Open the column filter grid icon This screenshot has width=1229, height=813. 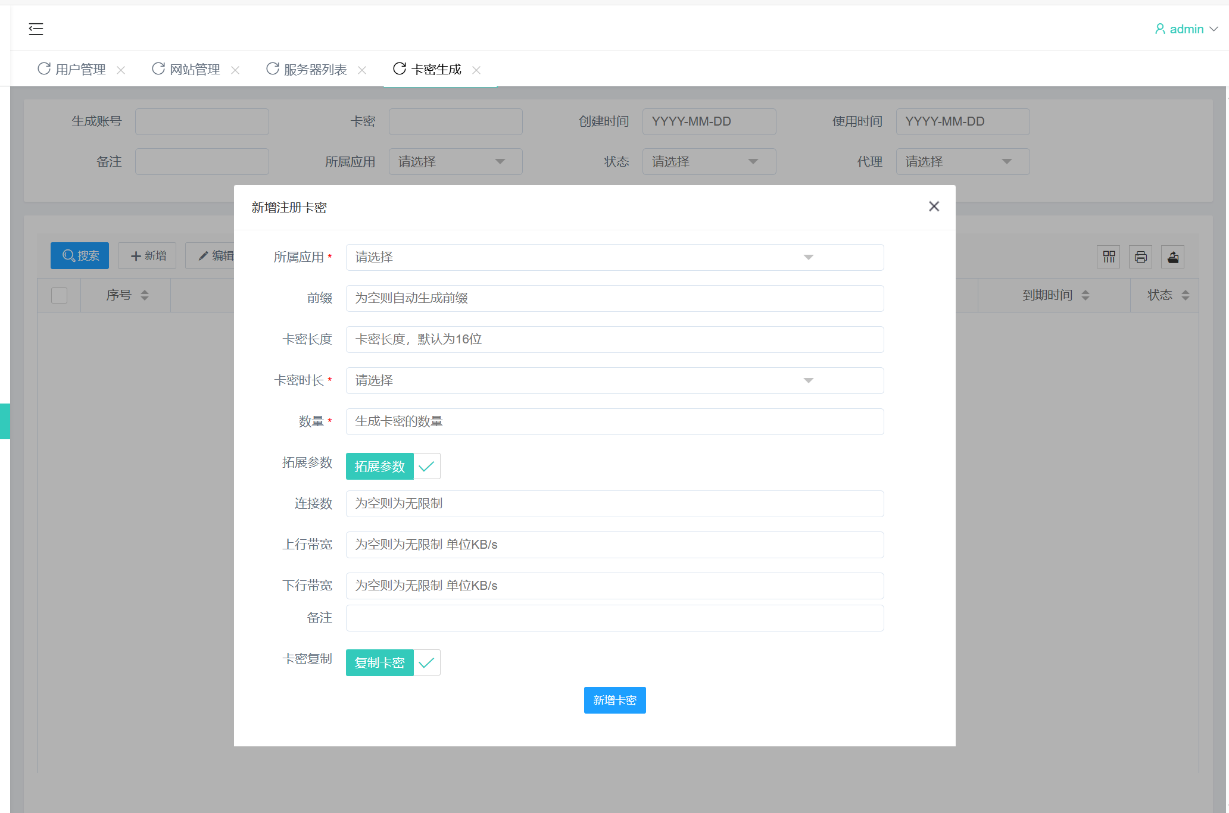pos(1109,257)
